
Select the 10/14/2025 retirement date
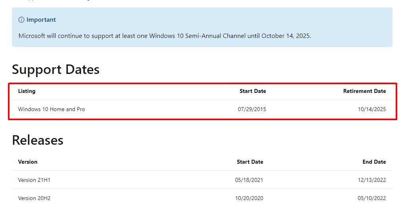point(372,109)
